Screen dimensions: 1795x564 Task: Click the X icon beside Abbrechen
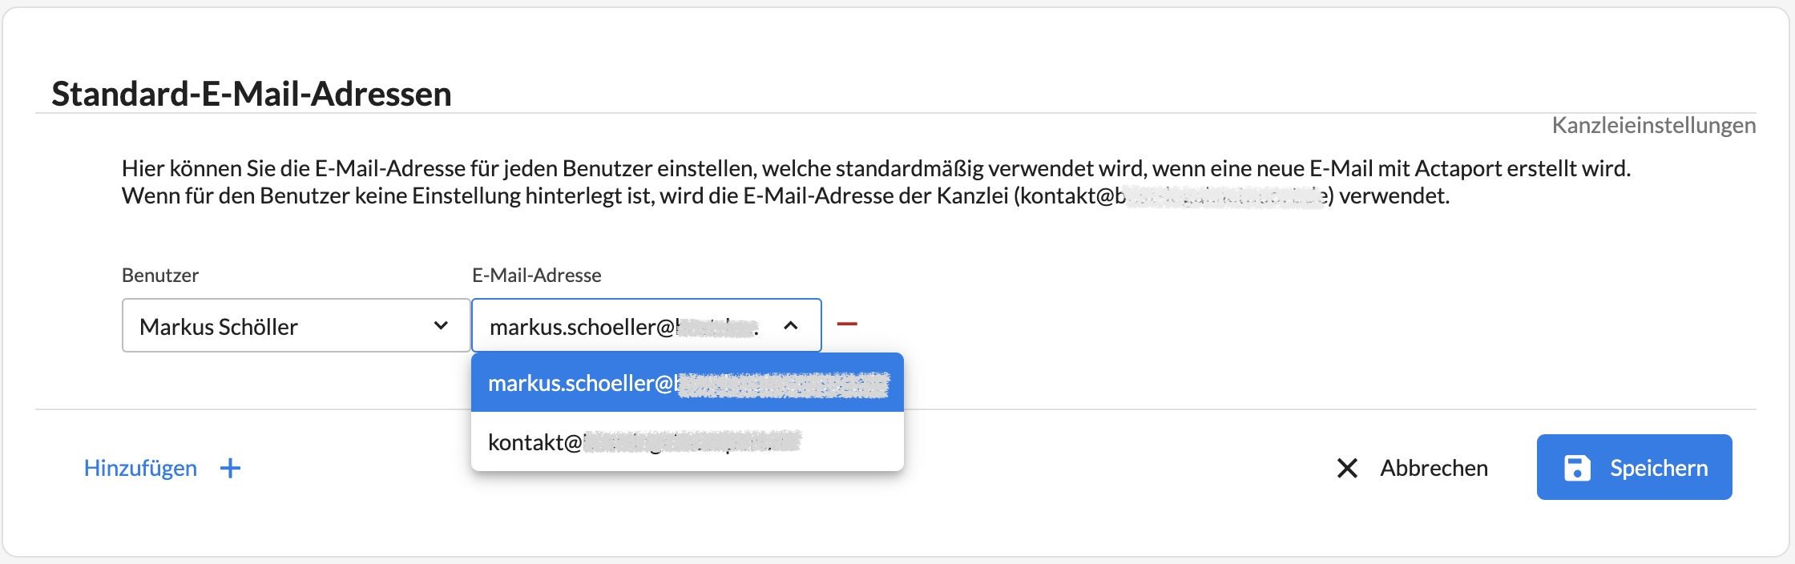coord(1347,469)
